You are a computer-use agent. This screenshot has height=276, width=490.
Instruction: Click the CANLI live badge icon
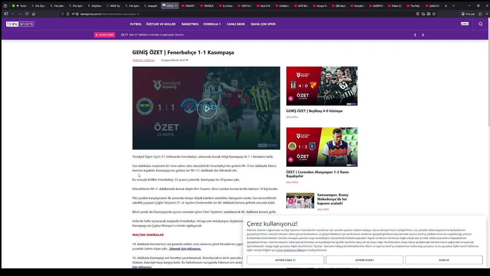click(x=465, y=24)
